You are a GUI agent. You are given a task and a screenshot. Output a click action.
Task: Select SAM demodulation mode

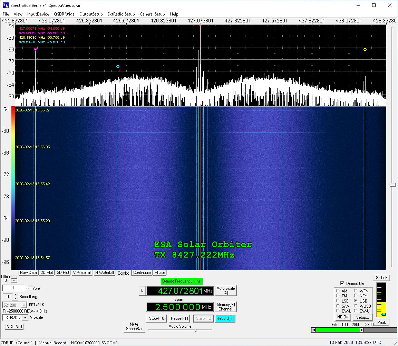point(338,306)
